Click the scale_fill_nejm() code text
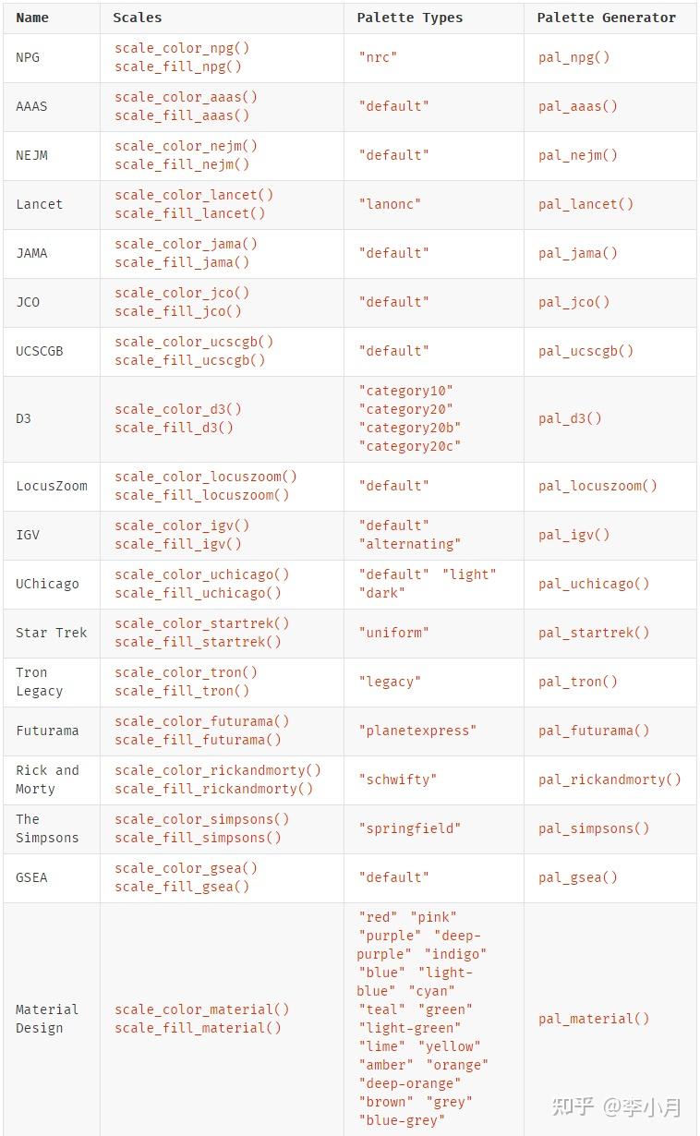The image size is (700, 1136). point(182,164)
